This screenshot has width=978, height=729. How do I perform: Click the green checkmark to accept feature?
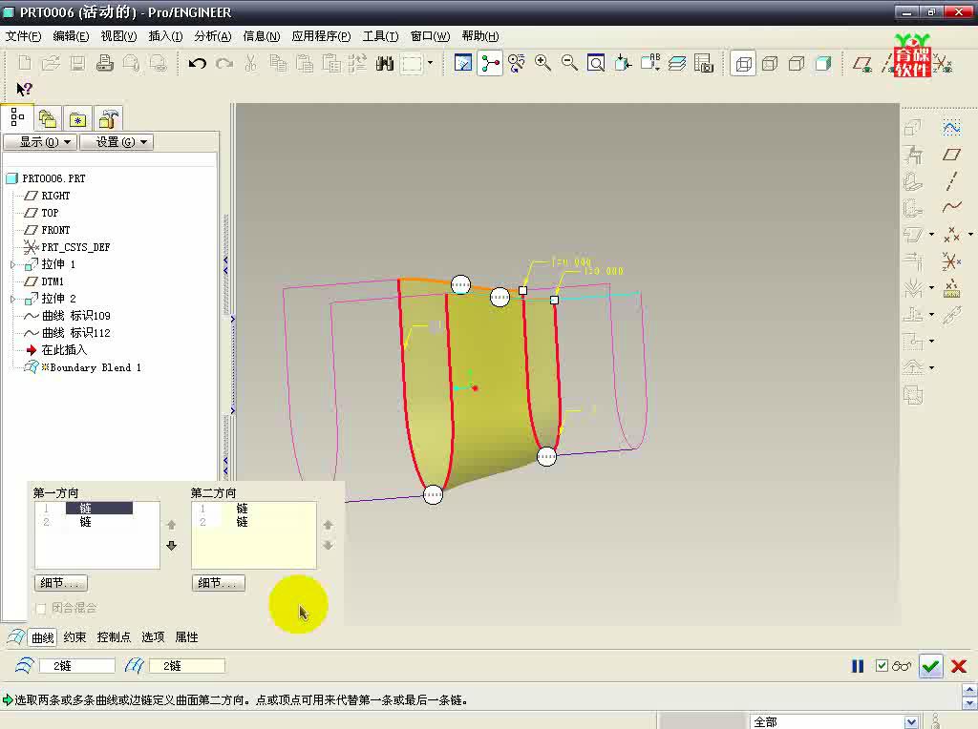coord(930,667)
